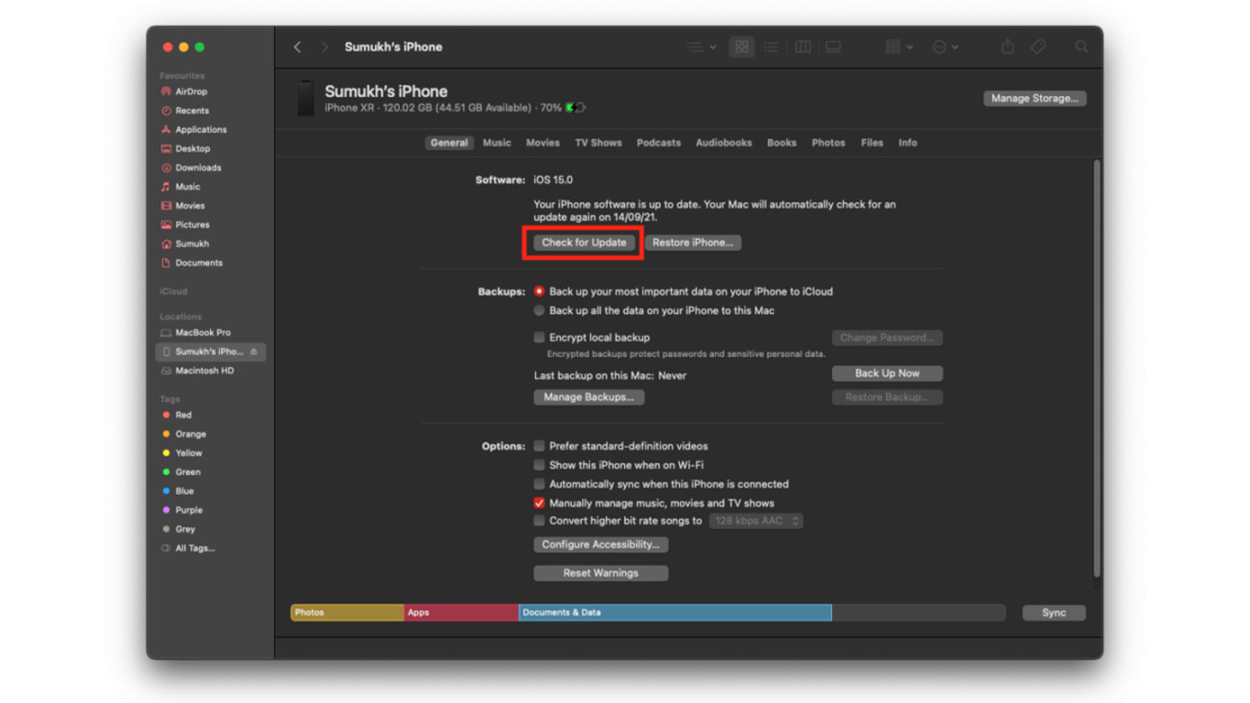
Task: Open Pictures in the sidebar
Action: pos(192,225)
